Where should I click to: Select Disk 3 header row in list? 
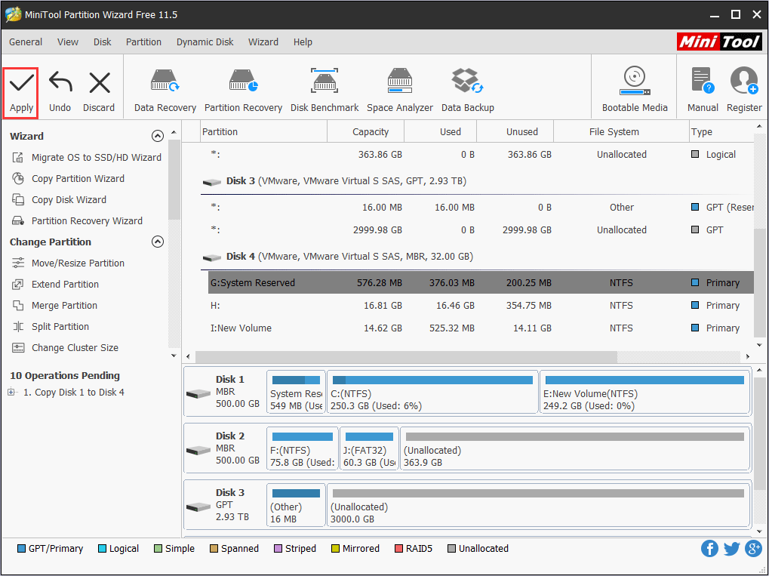click(x=477, y=181)
